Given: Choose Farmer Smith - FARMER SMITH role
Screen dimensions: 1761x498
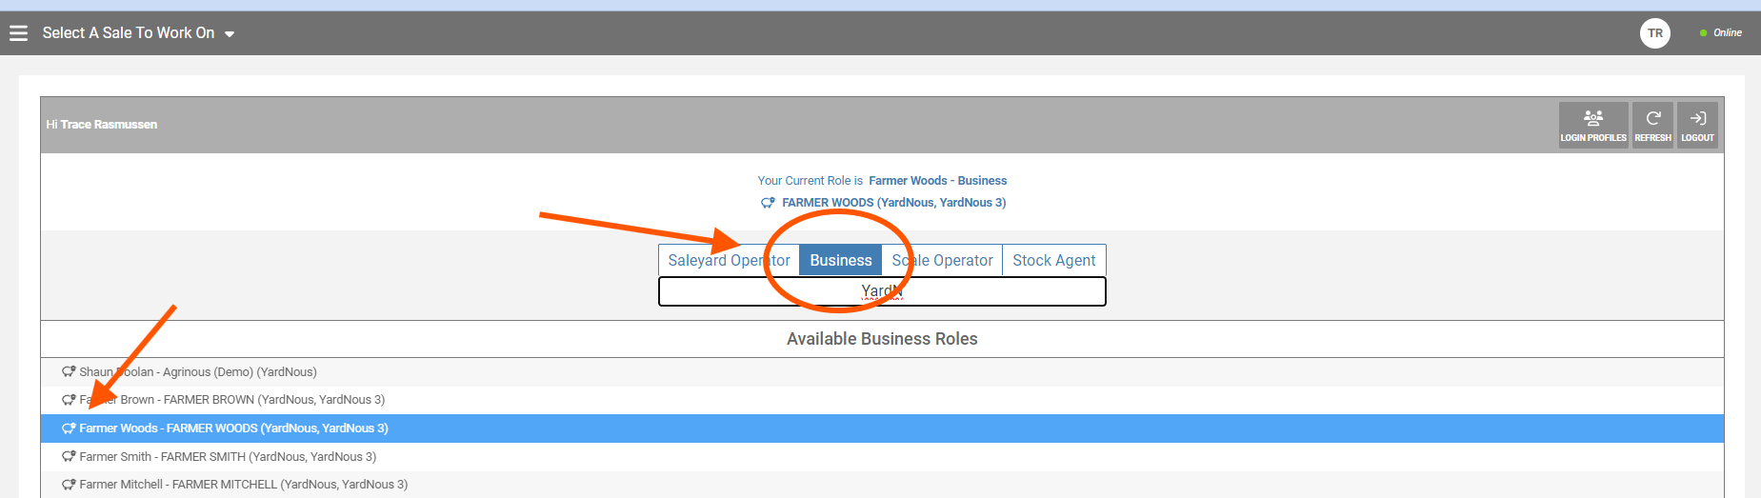Looking at the screenshot, I should pos(882,457).
